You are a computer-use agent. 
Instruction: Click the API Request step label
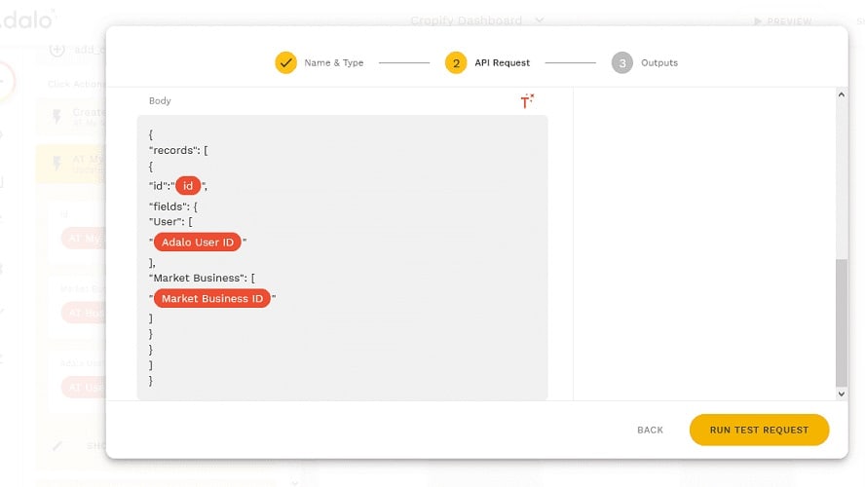click(502, 63)
